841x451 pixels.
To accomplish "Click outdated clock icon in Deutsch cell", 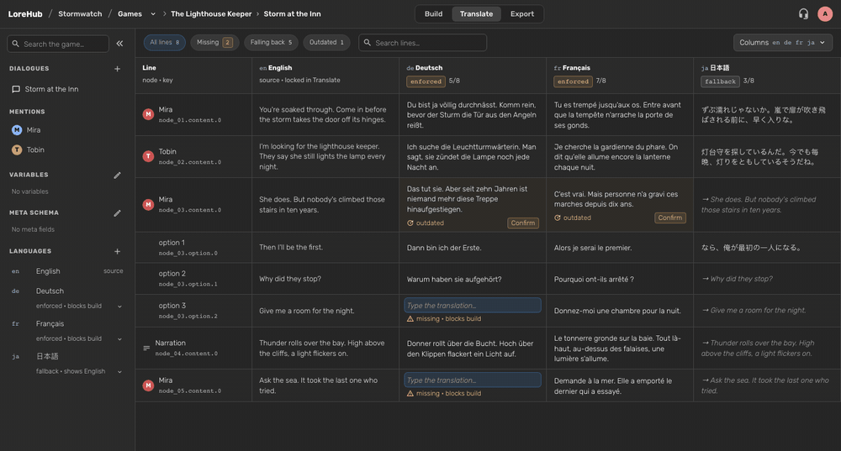I will [410, 223].
